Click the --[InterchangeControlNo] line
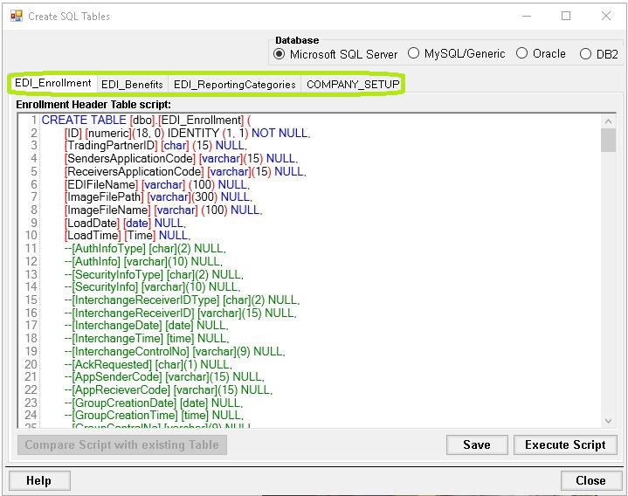628x496 pixels. (175, 352)
